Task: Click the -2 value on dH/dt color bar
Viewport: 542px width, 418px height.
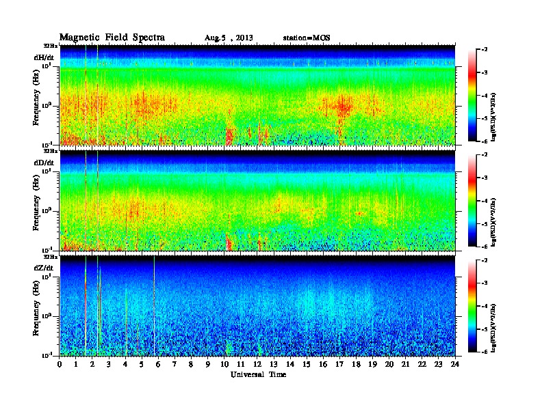Action: (485, 50)
